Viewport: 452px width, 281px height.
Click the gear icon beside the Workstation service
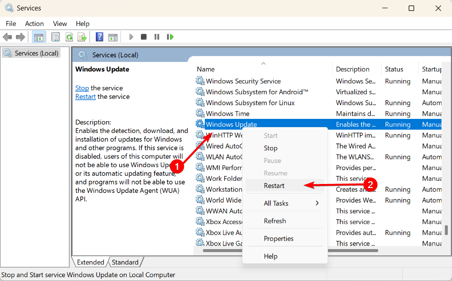click(200, 189)
